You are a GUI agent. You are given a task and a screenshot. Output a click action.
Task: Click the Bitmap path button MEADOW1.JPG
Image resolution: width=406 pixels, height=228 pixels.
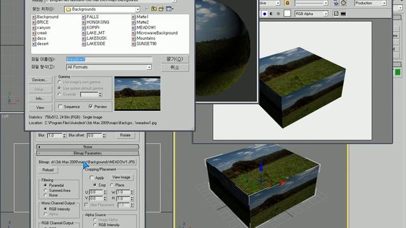(x=93, y=162)
